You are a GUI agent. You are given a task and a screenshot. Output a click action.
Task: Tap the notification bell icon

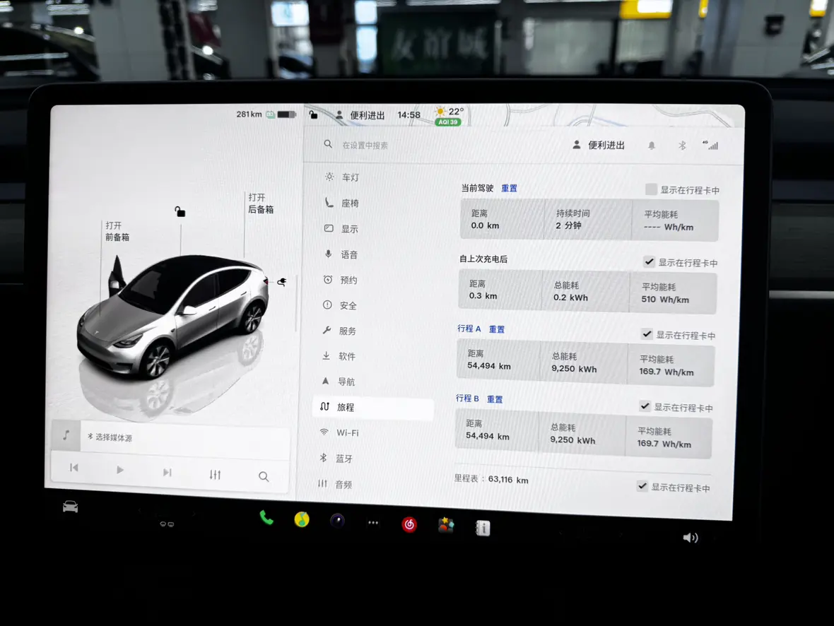point(652,146)
